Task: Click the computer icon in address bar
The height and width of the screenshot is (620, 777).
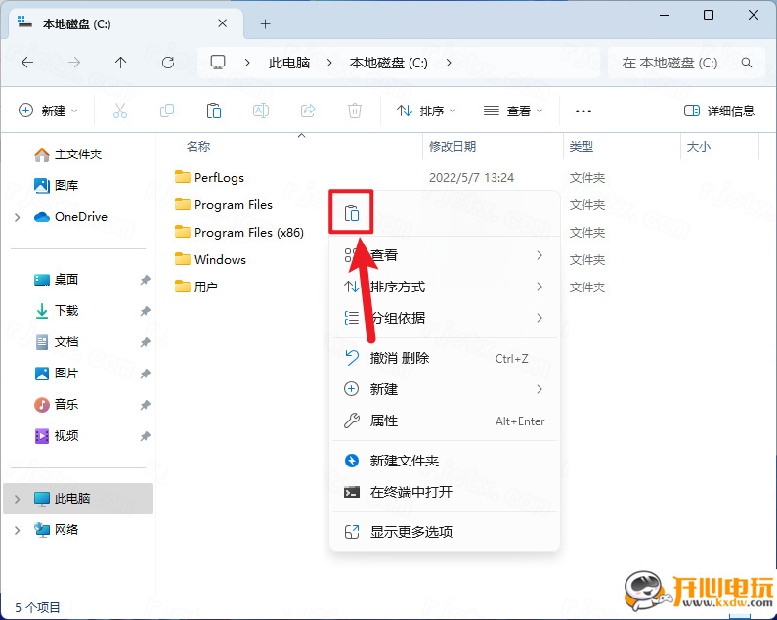Action: tap(218, 63)
